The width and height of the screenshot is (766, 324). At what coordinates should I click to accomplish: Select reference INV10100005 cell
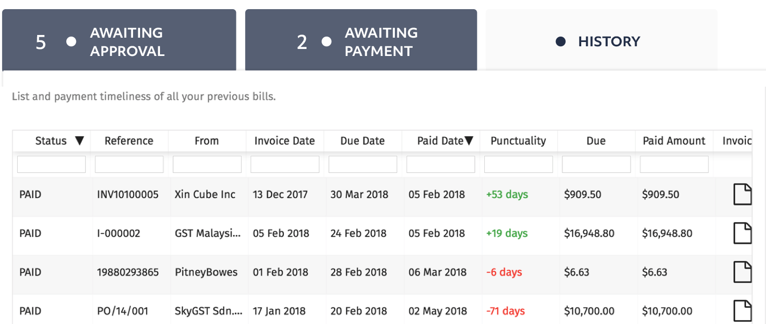(128, 194)
